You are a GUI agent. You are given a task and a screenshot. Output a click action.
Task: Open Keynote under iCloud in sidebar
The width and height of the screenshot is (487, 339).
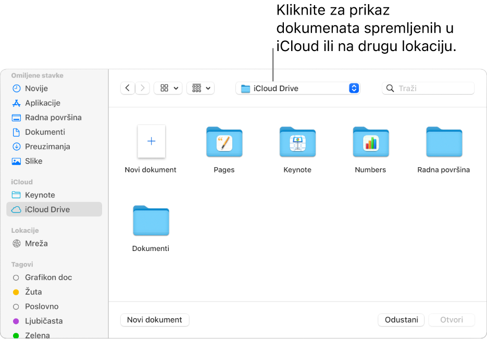pyautogui.click(x=54, y=195)
